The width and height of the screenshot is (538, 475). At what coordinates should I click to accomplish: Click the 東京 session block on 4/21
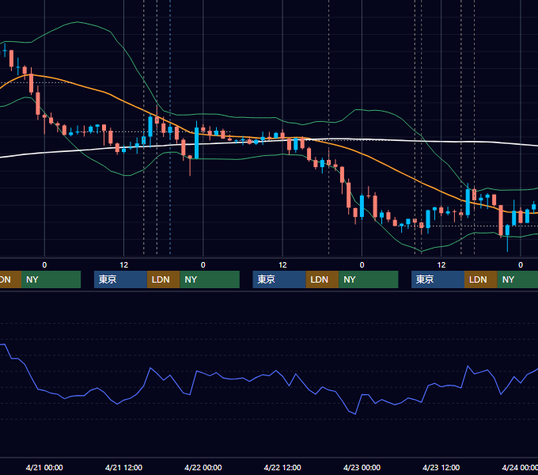(120, 279)
